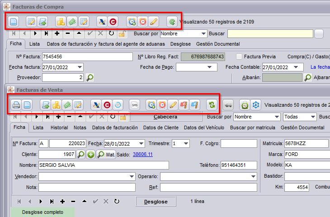Click the refresh arrow in Facturas de Compra navigator
The image size is (330, 217).
[111, 33]
